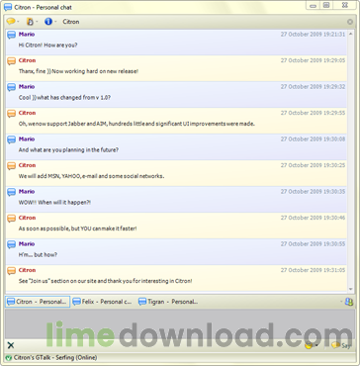Click 'Citron's GTalk - Serfing (Online)' status text

tap(55, 358)
